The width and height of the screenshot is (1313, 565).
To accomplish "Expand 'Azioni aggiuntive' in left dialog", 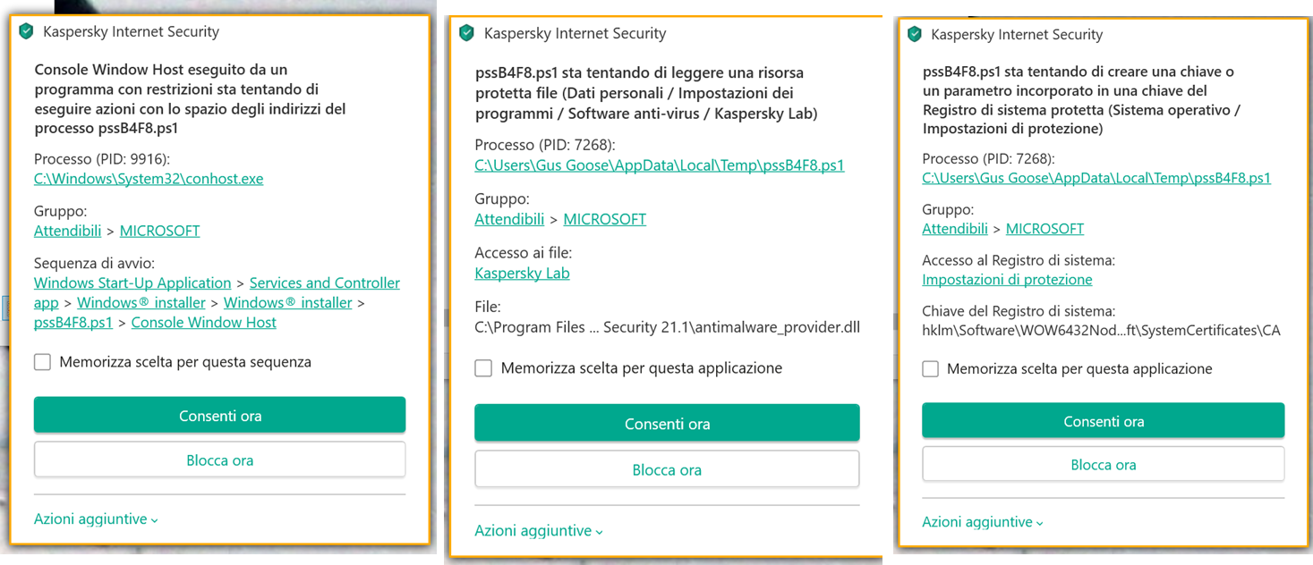I will (x=96, y=519).
